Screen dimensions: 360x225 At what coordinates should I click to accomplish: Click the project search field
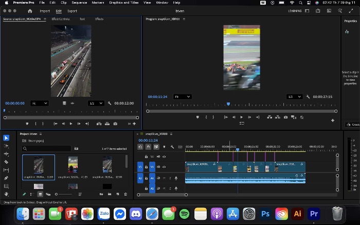pyautogui.click(x=46, y=148)
